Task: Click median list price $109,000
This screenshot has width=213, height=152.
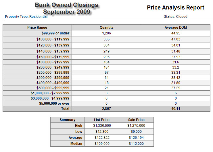Action: [x=102, y=144]
